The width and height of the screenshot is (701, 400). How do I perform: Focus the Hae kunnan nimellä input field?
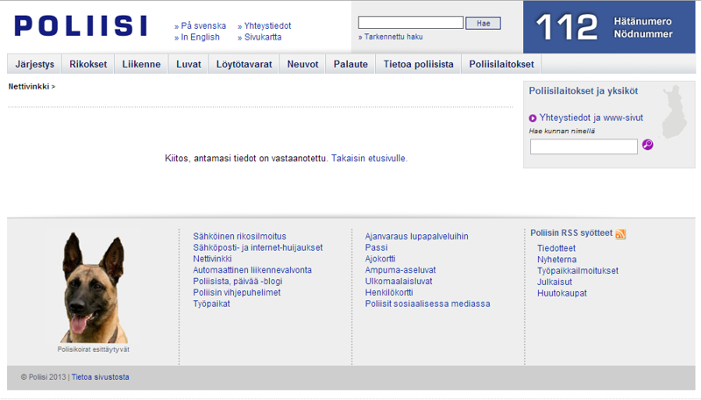coord(584,146)
